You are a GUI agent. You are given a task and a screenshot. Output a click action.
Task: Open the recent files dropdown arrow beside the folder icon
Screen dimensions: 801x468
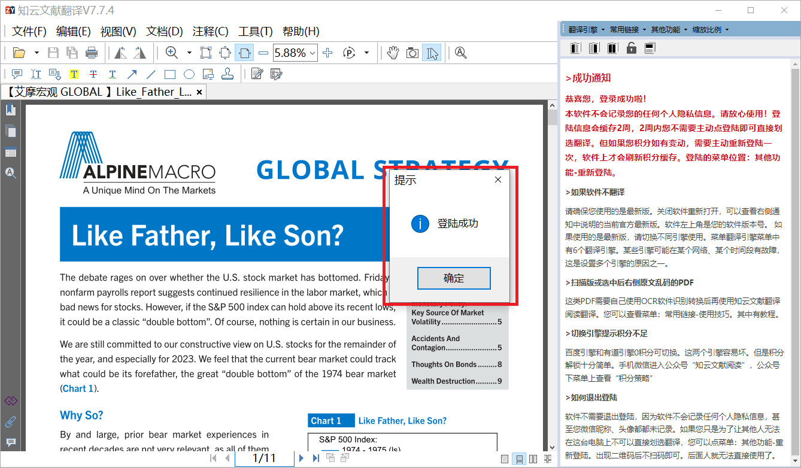[37, 53]
